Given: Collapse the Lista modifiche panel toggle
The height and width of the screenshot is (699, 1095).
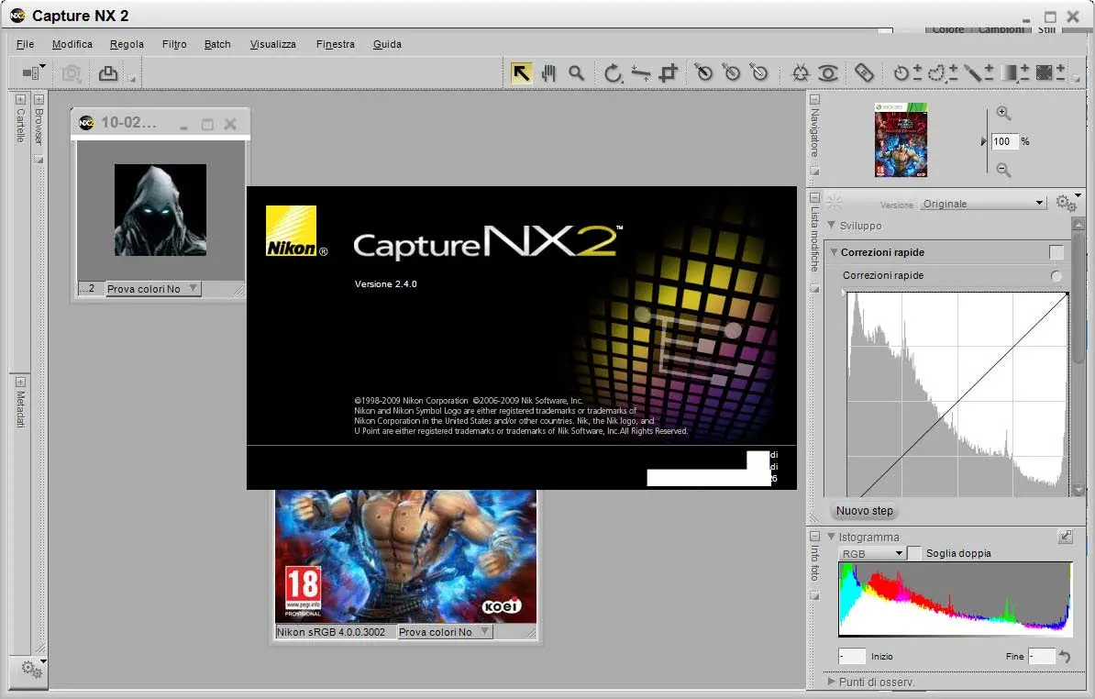Looking at the screenshot, I should (x=814, y=197).
